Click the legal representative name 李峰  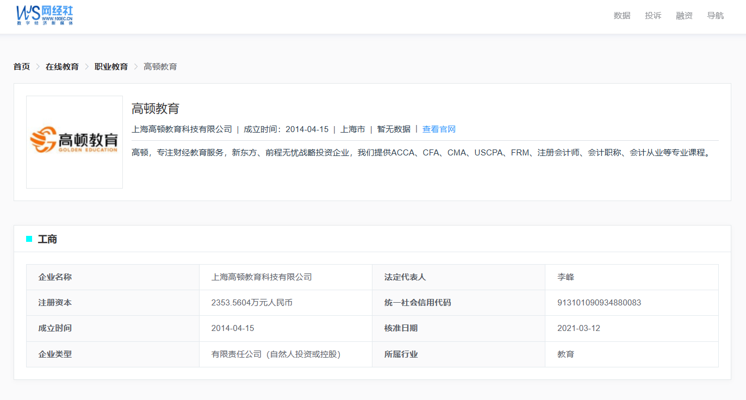tap(565, 277)
